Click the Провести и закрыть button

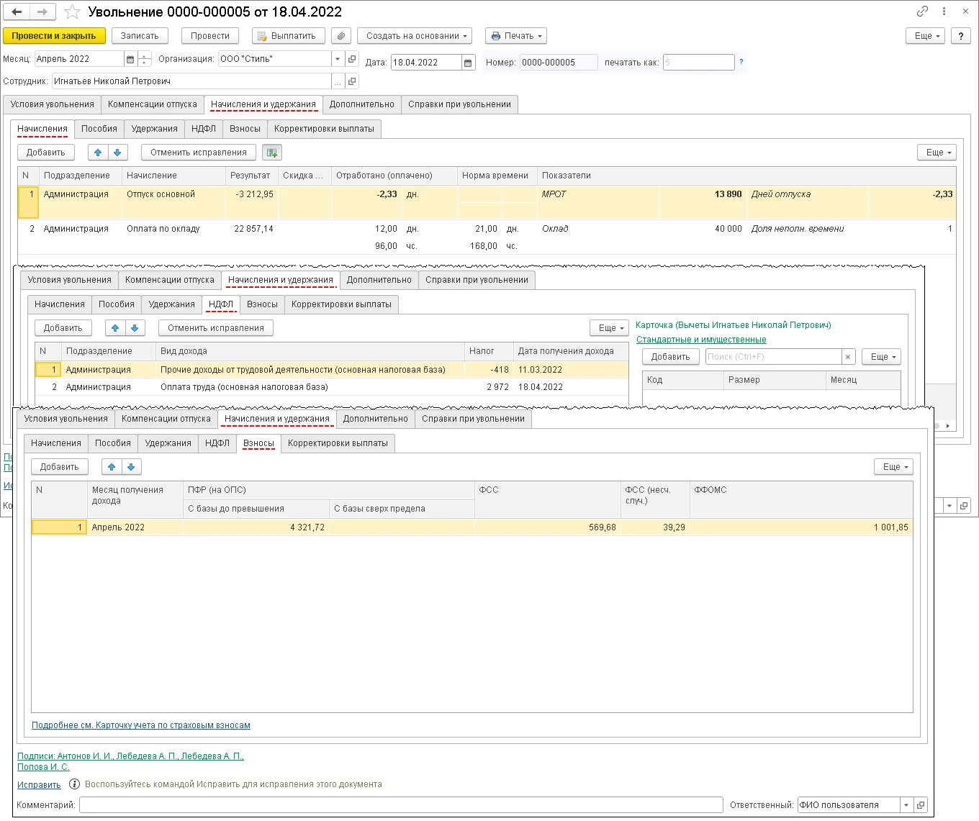pos(54,36)
